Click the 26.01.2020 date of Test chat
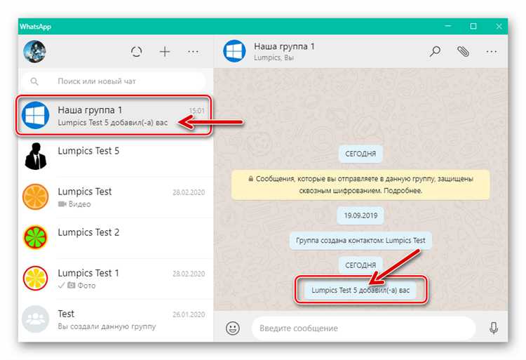Image resolution: width=526 pixels, height=360 pixels. pyautogui.click(x=189, y=314)
